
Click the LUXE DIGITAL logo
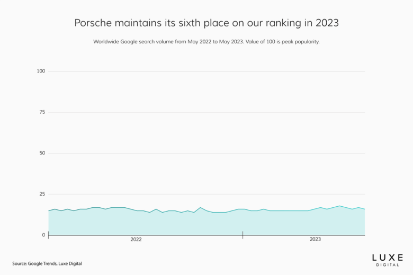coord(388,260)
